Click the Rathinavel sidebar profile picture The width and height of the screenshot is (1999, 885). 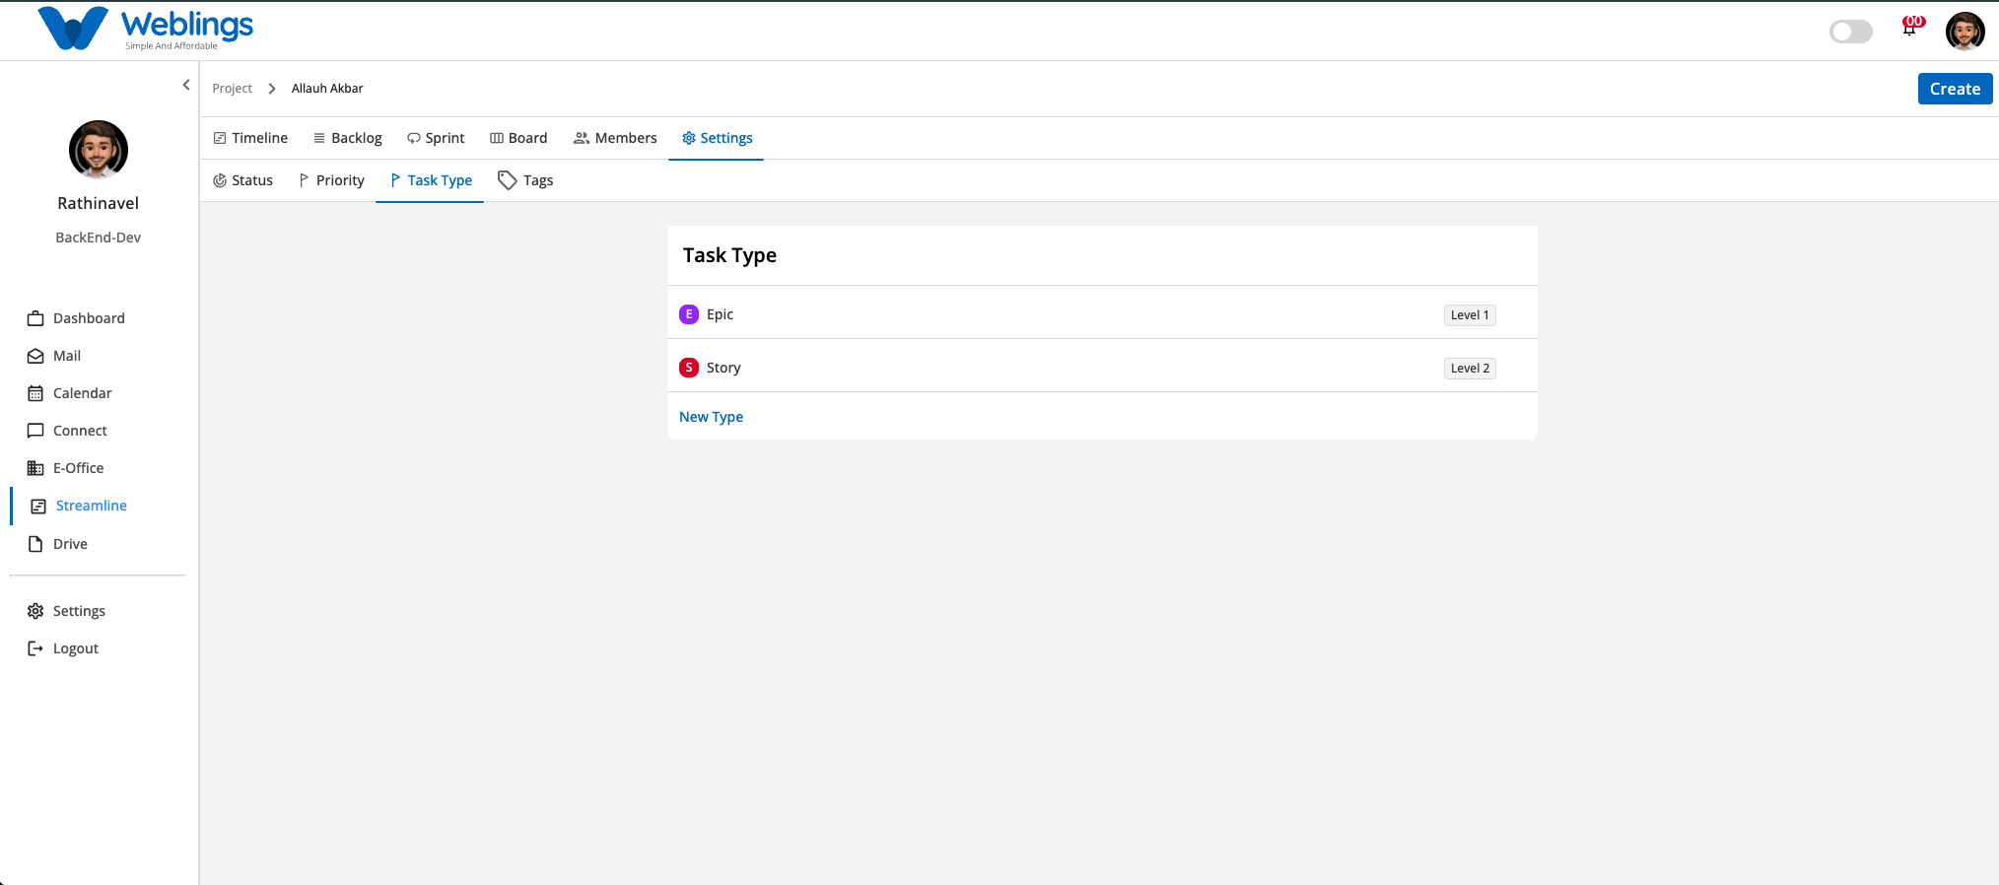point(99,150)
